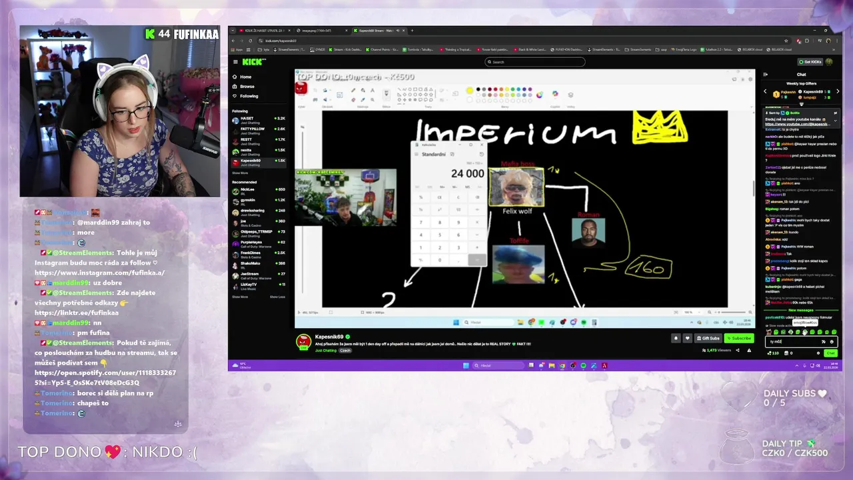
Task: Open a new browser tab
Action: pyautogui.click(x=412, y=31)
